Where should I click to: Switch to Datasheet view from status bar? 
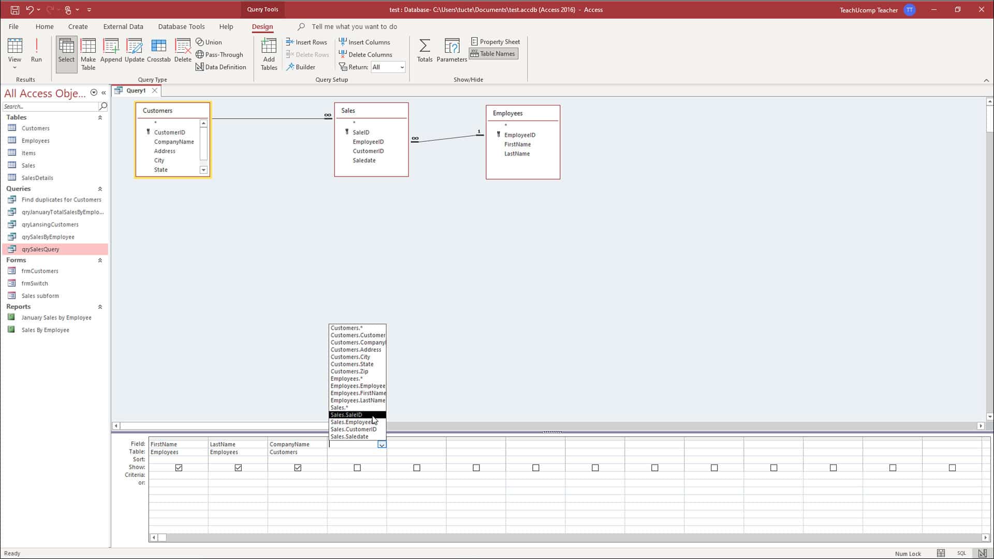(x=941, y=553)
